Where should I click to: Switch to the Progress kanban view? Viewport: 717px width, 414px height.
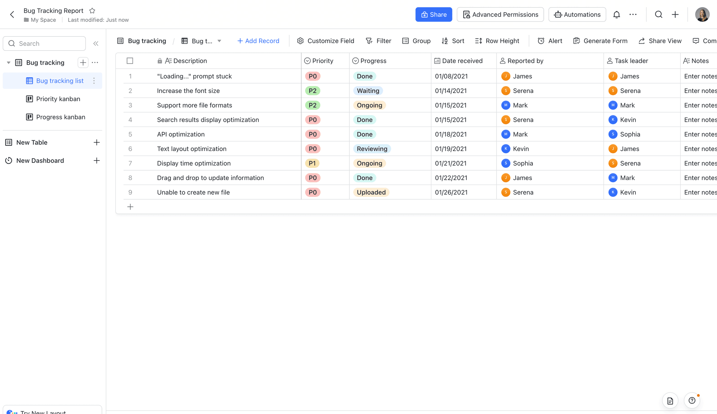pyautogui.click(x=61, y=117)
